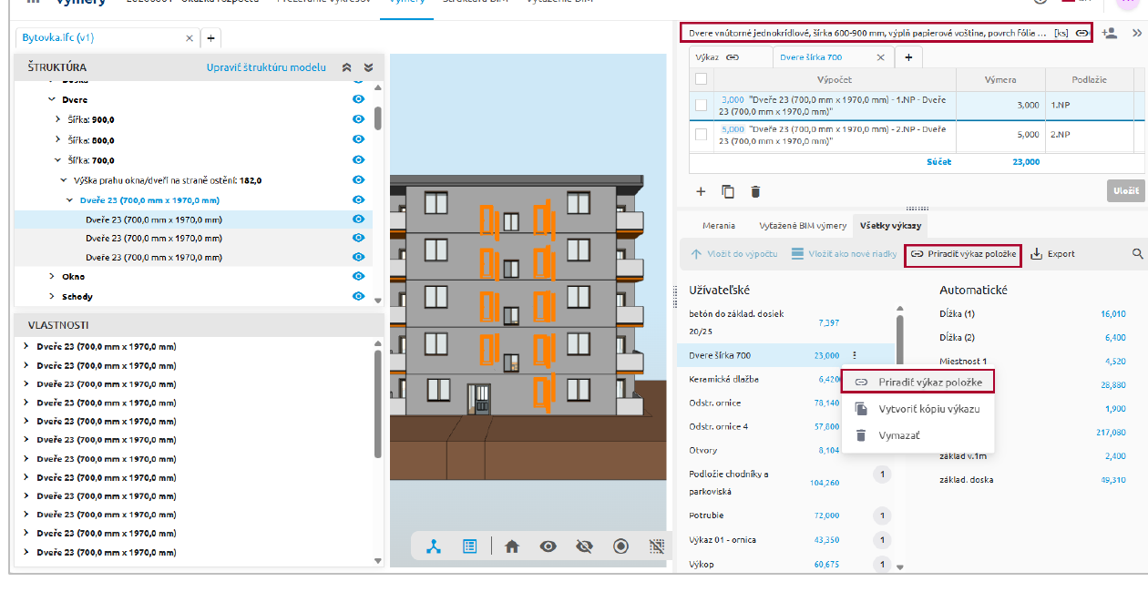Click the ŠTRUKTÚRA panel vertical scrollbar
The width and height of the screenshot is (1148, 592).
(378, 118)
